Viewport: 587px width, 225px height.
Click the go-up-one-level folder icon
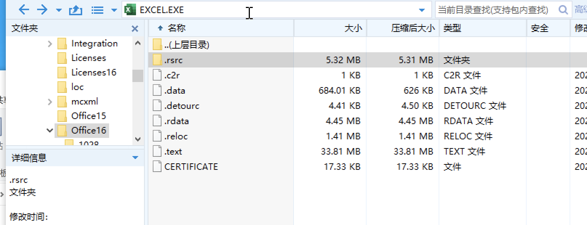pyautogui.click(x=75, y=10)
